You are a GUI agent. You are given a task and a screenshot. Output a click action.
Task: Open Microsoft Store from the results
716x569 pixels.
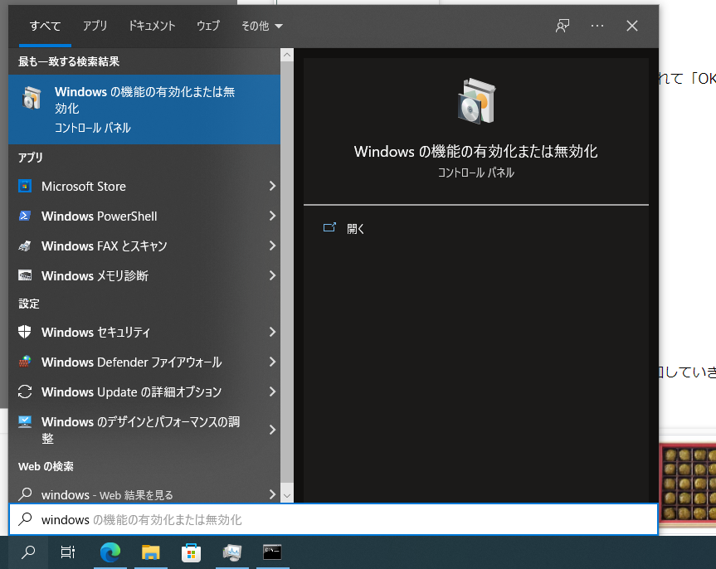point(144,187)
